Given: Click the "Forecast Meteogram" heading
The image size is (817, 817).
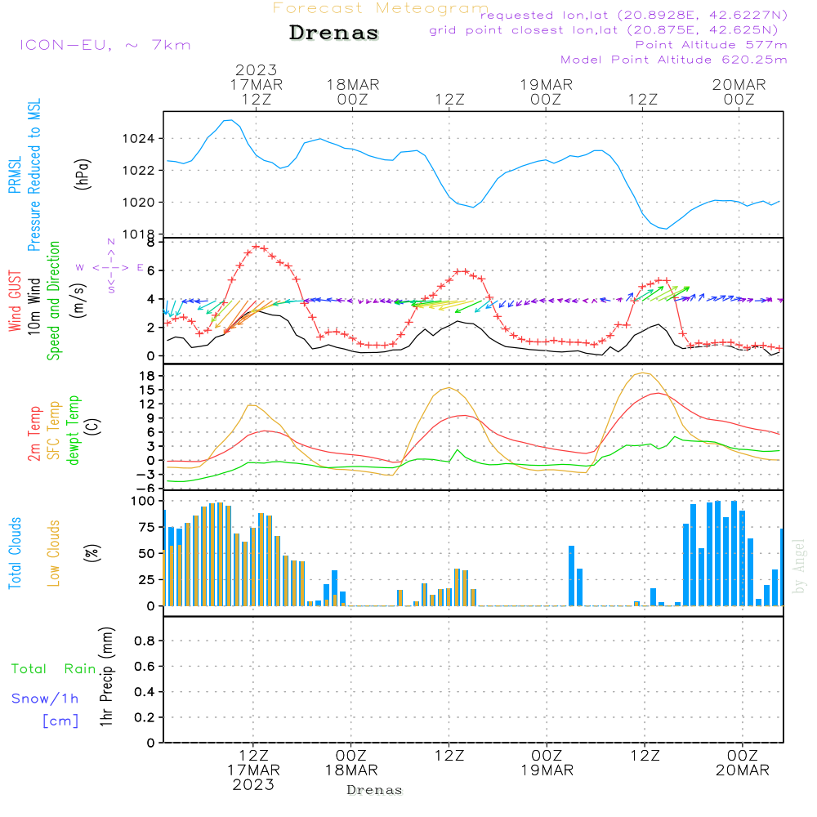Looking at the screenshot, I should point(381,8).
